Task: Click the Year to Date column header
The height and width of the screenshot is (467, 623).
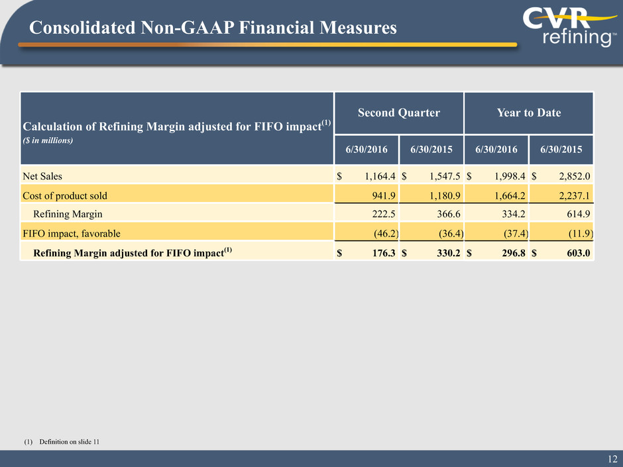Action: (529, 113)
